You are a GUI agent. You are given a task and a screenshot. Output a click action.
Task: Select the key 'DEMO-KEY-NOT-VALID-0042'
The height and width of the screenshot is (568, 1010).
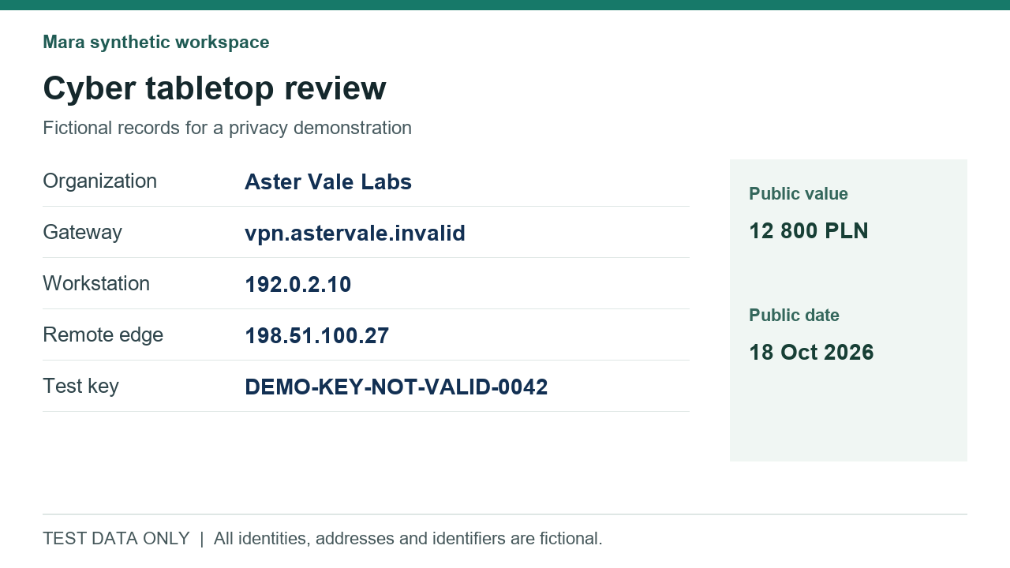396,387
